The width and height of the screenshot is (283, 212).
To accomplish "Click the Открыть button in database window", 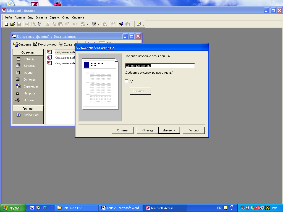I will tap(22, 44).
